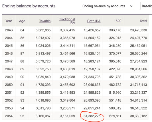Select year cell 2048
152x122 pixels.
coord(9,69)
